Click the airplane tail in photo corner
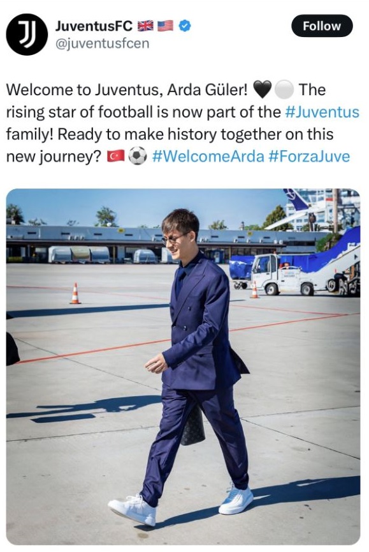The height and width of the screenshot is (552, 369). [x=297, y=199]
